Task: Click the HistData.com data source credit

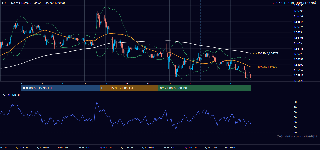Action: click(297, 136)
